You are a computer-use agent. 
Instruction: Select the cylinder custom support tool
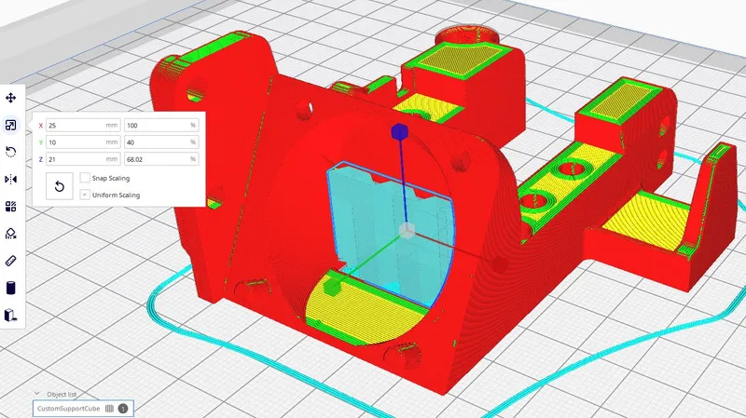11,287
